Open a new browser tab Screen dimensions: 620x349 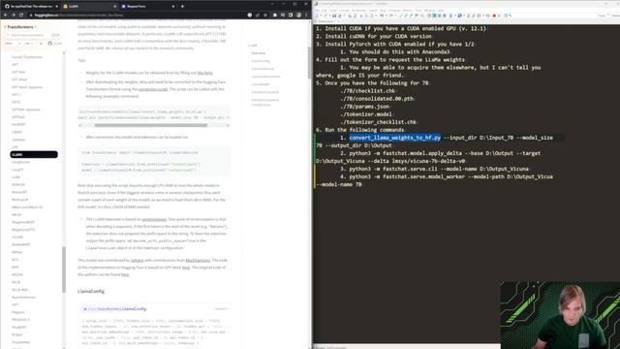coord(182,7)
